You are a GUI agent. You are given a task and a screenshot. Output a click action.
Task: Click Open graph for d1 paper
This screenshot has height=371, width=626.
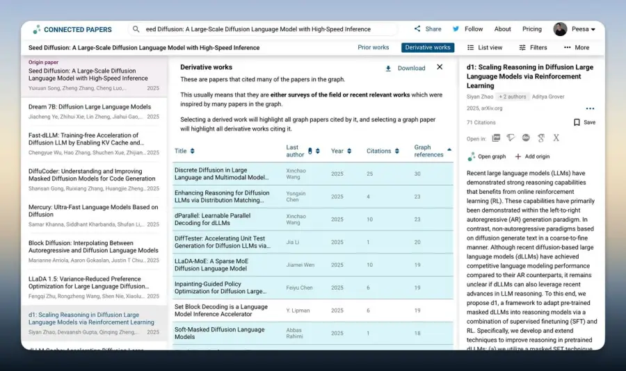[x=487, y=156]
